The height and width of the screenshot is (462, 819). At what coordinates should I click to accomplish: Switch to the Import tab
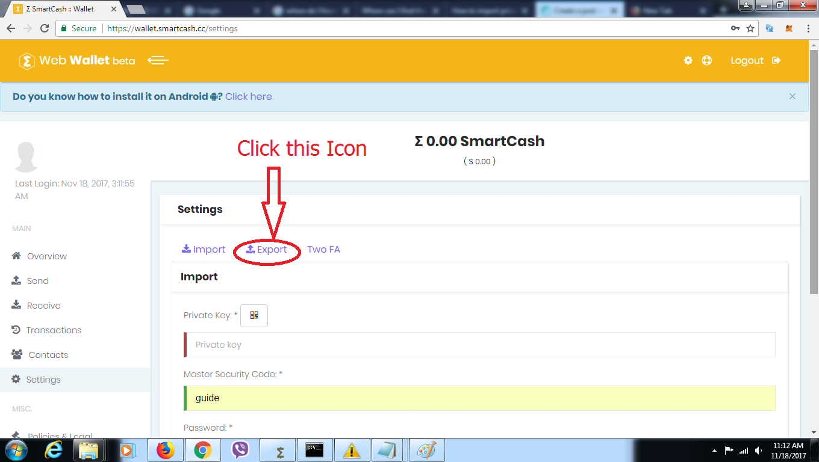[x=204, y=249]
